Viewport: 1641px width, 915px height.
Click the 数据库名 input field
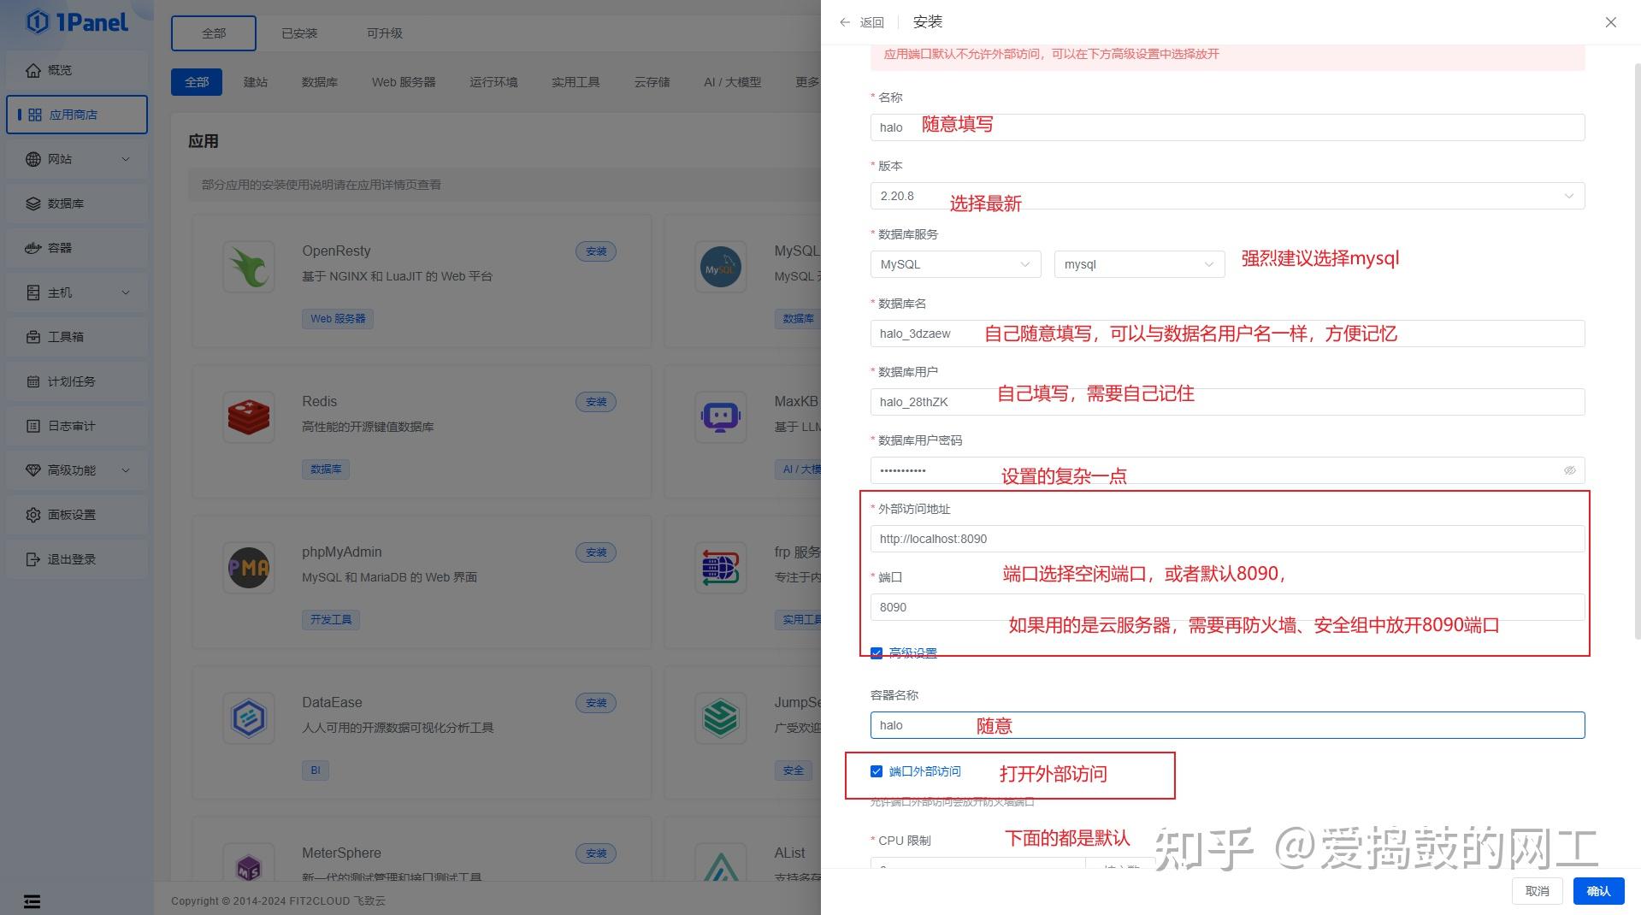coord(1227,334)
